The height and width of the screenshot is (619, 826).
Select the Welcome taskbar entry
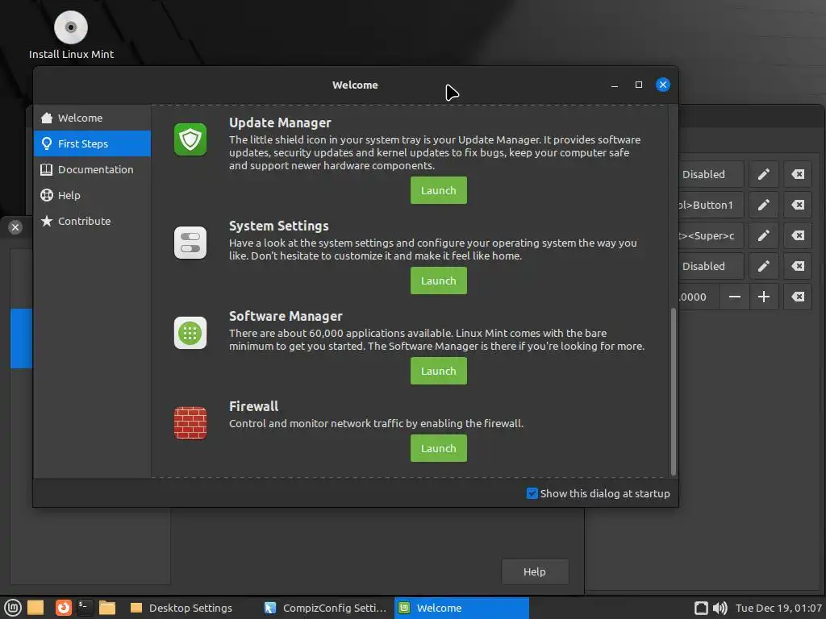(x=461, y=608)
